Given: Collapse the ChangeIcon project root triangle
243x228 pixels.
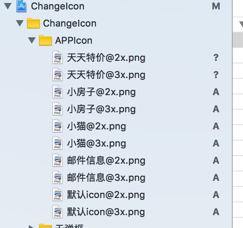Looking at the screenshot, I should point(8,6).
